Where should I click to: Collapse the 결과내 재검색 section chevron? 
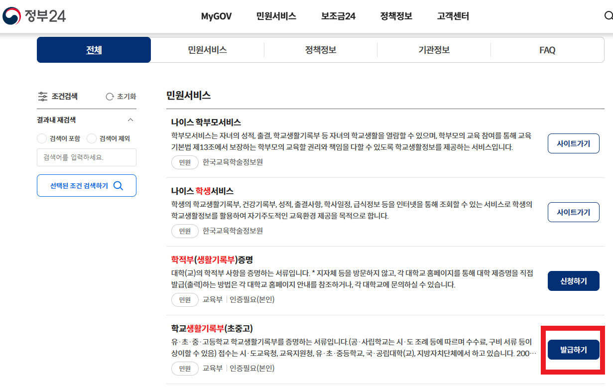tap(130, 120)
